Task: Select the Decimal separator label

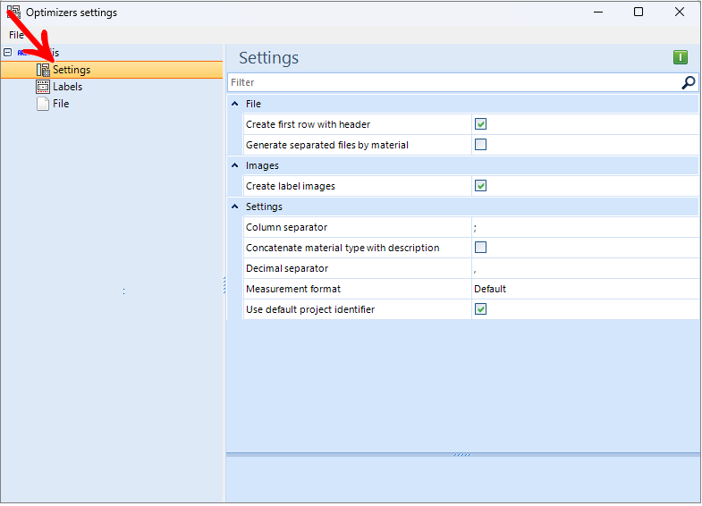Action: 287,268
